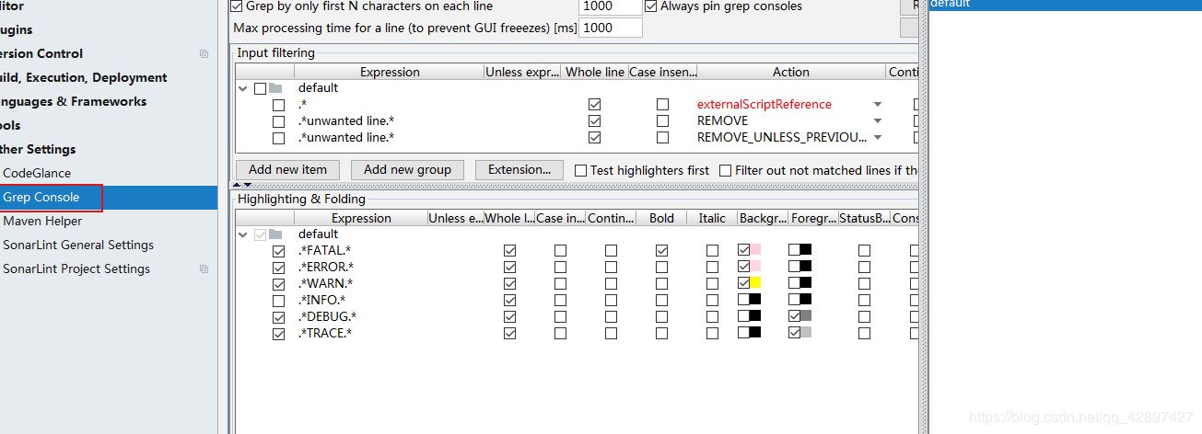Open Version Control settings category
Viewport: 1202px width, 434px height.
(41, 53)
